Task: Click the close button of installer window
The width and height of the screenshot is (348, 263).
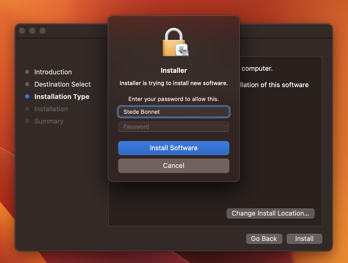Action: 22,31
